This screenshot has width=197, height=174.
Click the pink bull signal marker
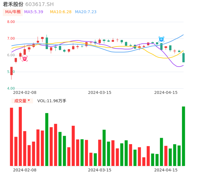pos(25,59)
